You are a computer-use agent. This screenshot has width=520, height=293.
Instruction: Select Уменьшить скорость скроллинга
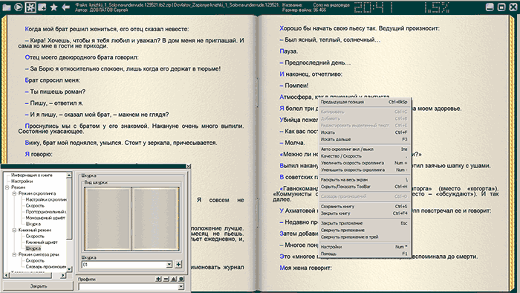click(364, 170)
